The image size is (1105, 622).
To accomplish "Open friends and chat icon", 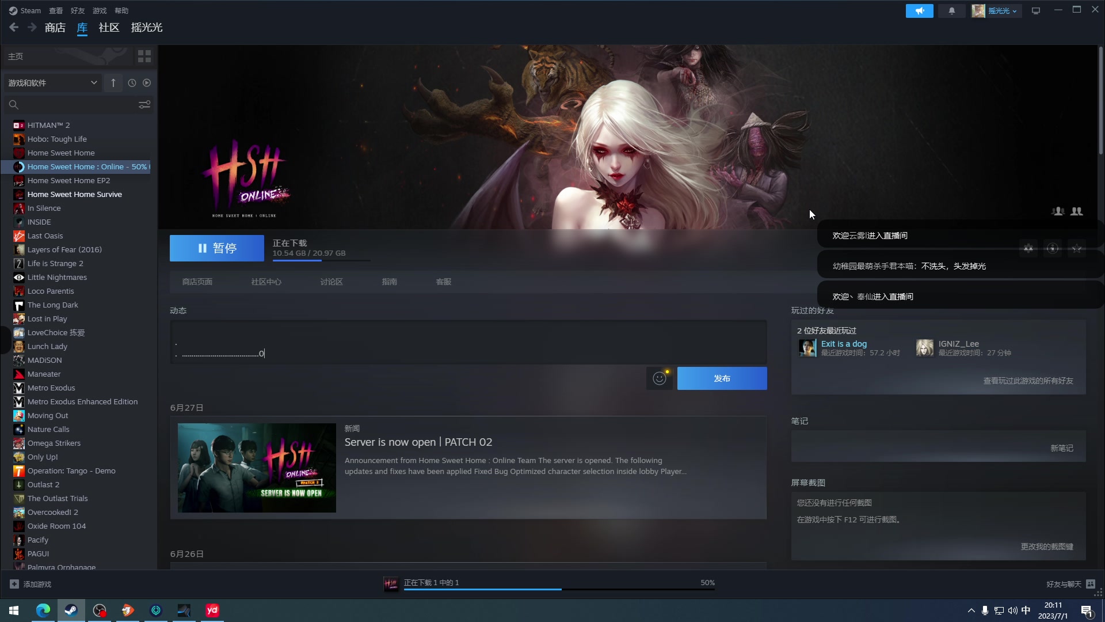I will (1091, 584).
